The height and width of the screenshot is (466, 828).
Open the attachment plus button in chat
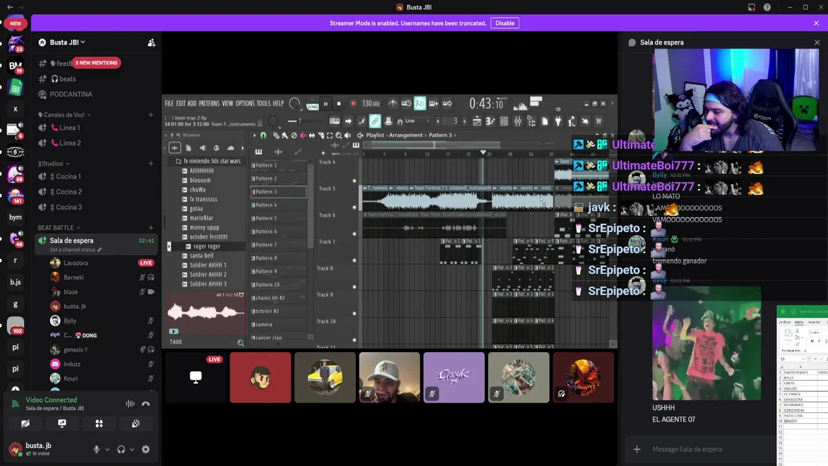(637, 449)
